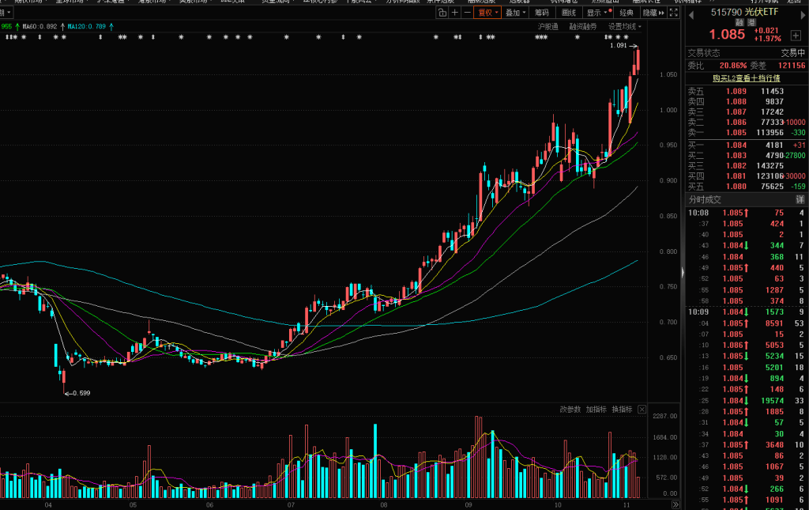The width and height of the screenshot is (809, 510).
Task: Go to previous stock with left arrow
Action: click(691, 13)
